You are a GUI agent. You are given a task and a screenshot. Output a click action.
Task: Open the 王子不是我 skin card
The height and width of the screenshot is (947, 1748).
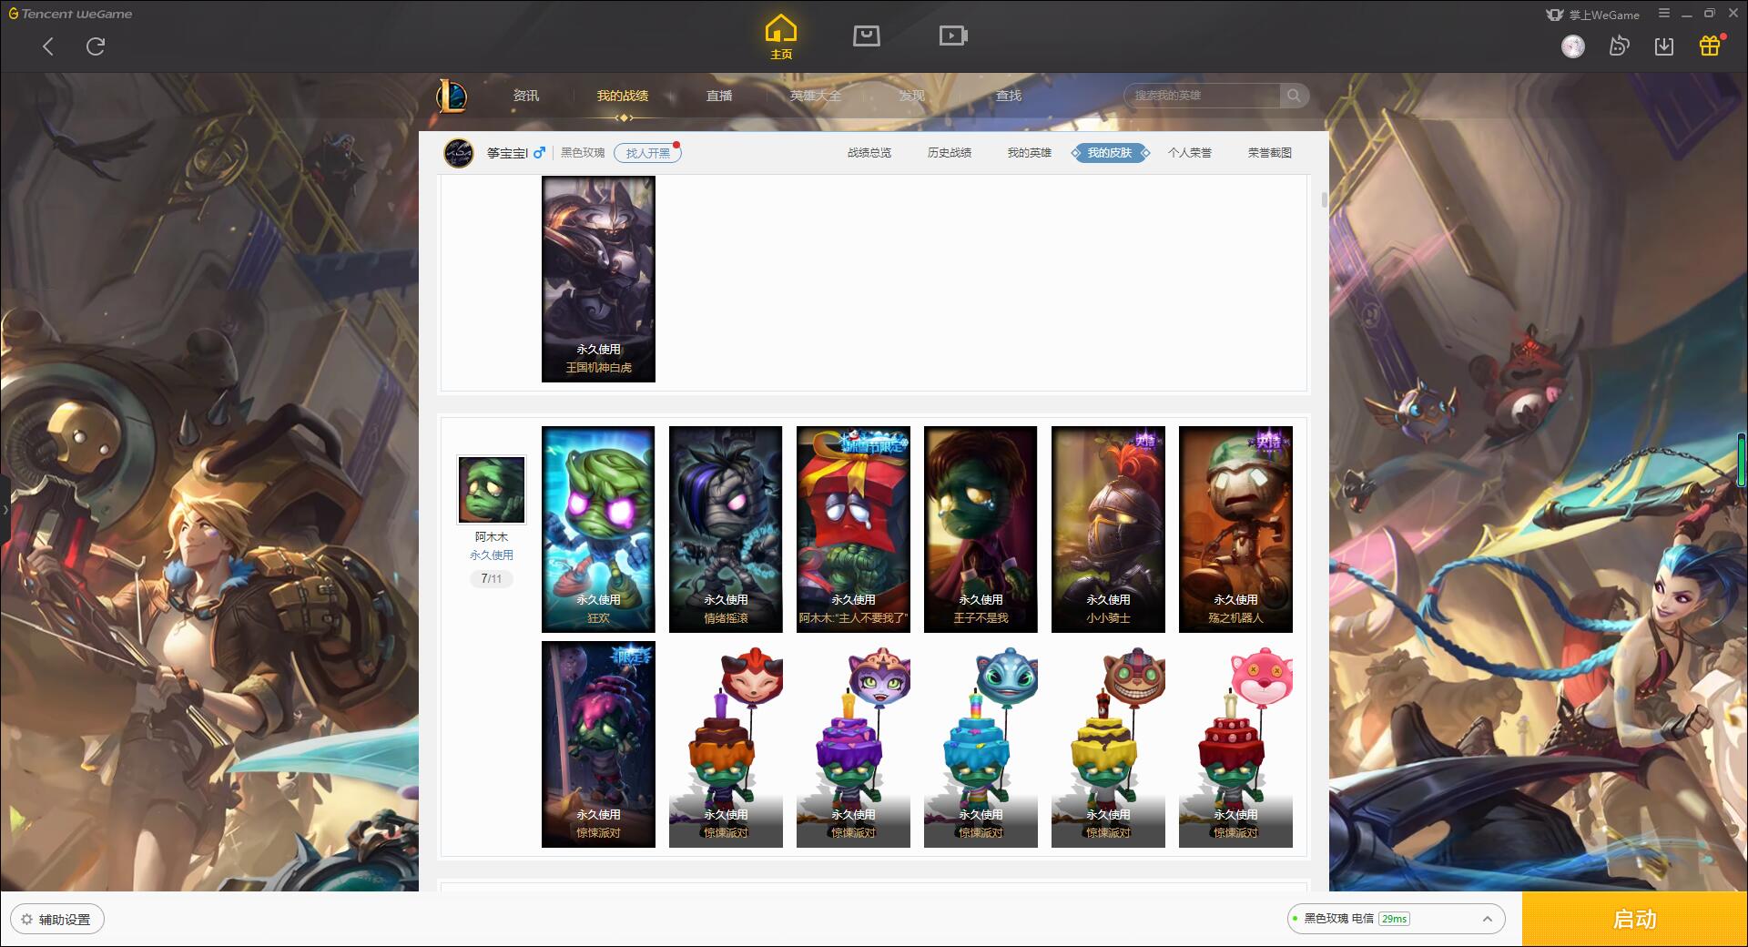[x=981, y=529]
